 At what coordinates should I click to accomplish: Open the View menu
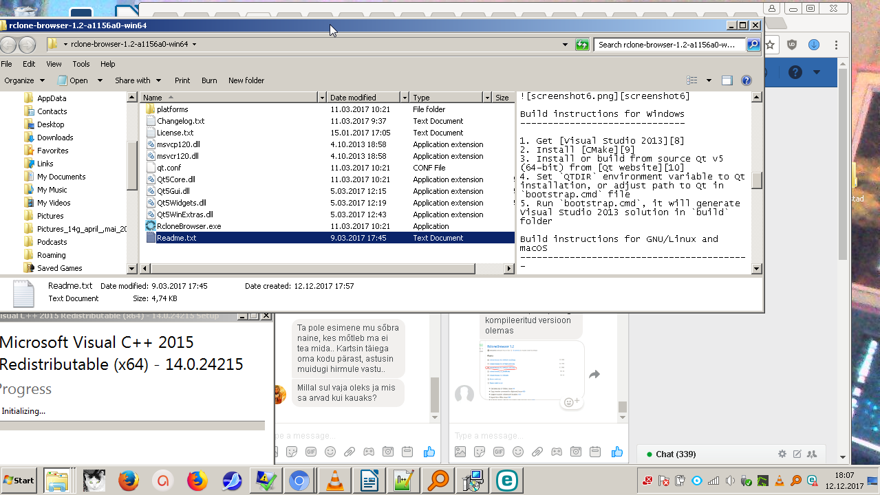point(54,64)
